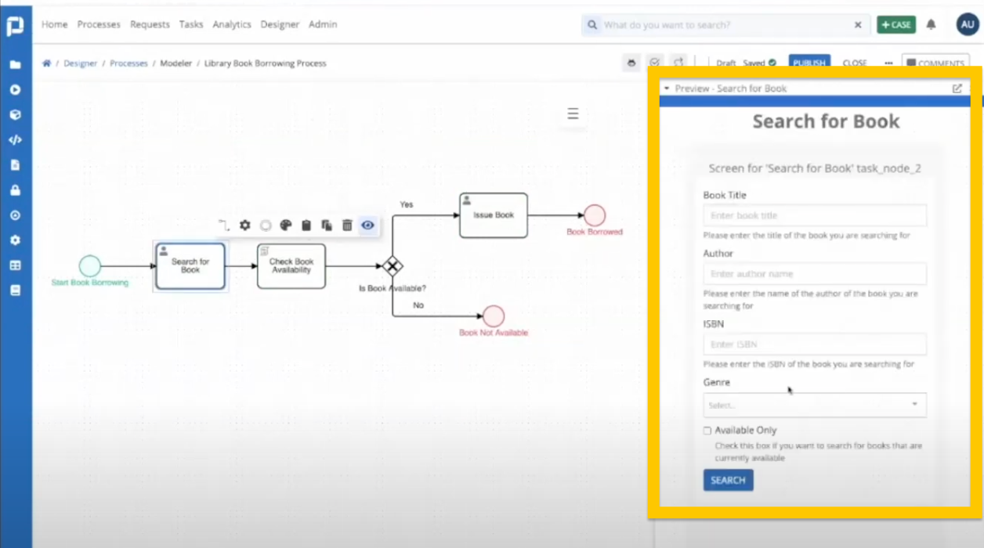984x548 pixels.
Task: Click the gear icon in the left sidebar
Action: point(15,240)
